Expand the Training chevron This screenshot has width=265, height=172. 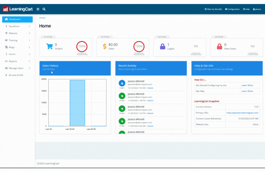(x=29, y=40)
